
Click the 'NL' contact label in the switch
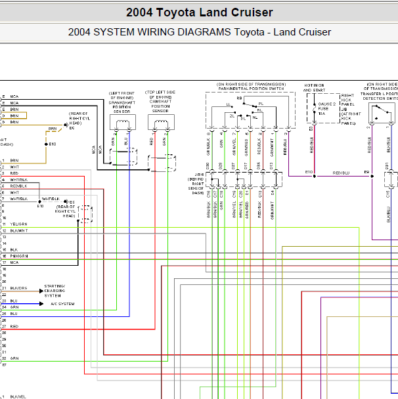click(255, 117)
